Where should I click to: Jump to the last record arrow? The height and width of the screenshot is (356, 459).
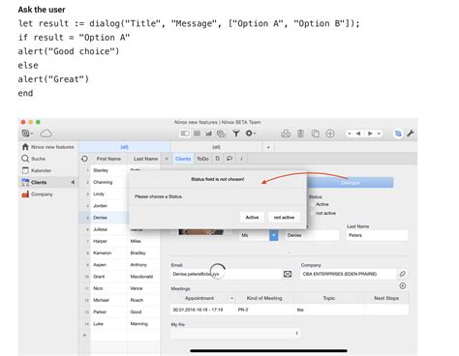379,133
